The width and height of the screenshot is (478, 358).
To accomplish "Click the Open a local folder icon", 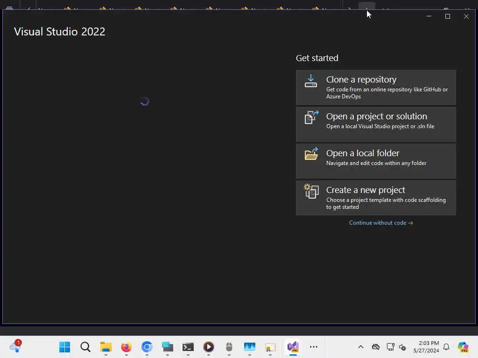I will (311, 154).
